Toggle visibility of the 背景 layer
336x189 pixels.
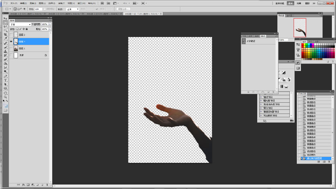pos(11,55)
